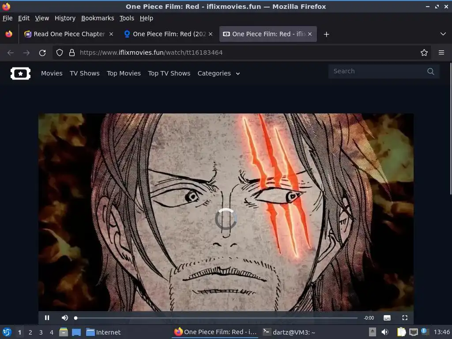Image resolution: width=452 pixels, height=339 pixels.
Task: Switch to workspace 4
Action: pos(52,332)
